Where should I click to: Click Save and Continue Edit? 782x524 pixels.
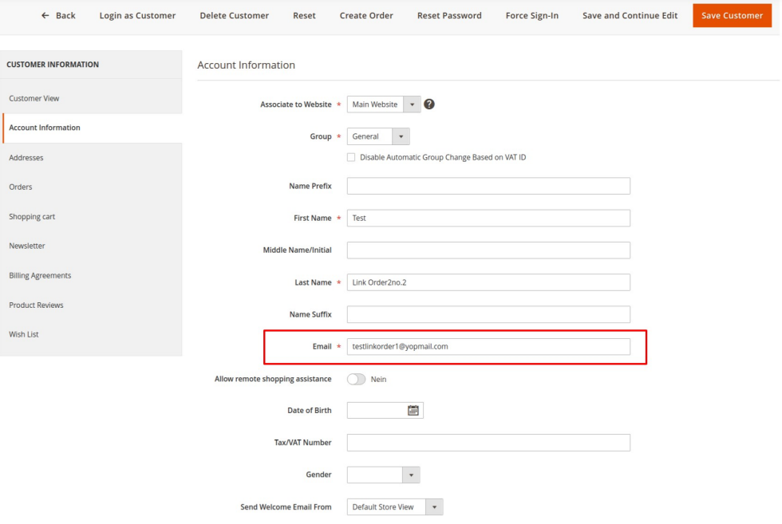630,15
